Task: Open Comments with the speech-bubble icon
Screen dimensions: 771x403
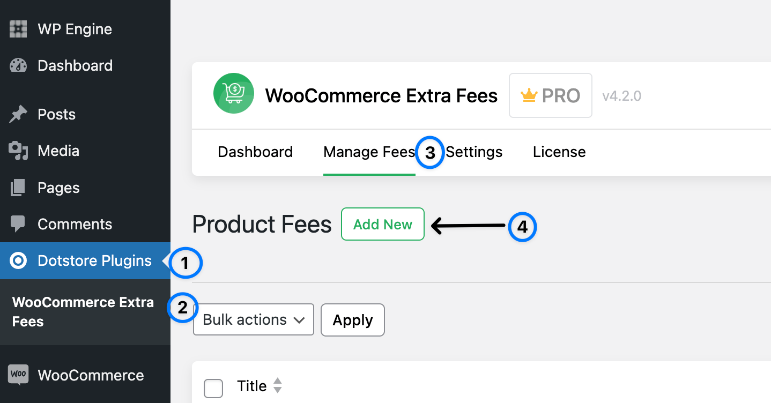Action: pos(18,223)
